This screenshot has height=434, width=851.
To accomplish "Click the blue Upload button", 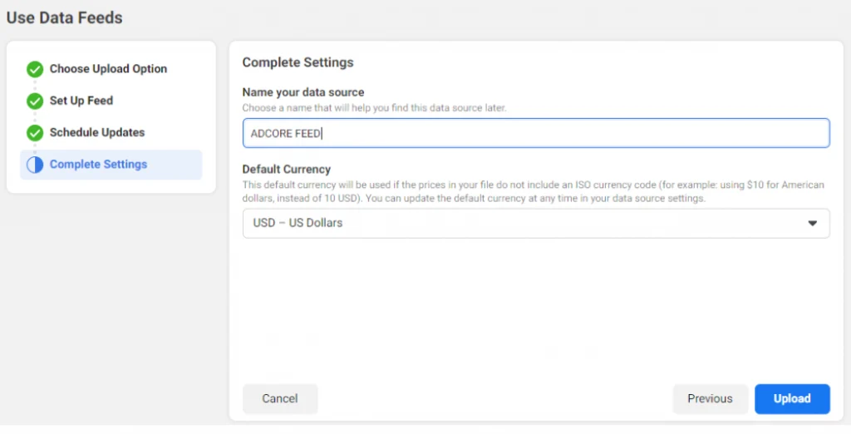I will [x=792, y=398].
